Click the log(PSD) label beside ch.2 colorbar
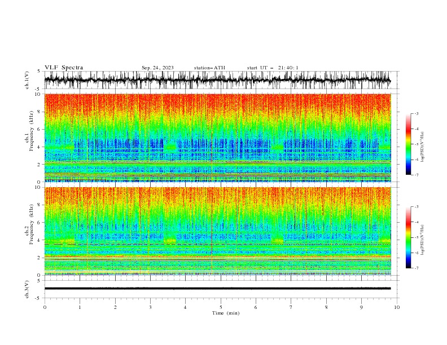The image size is (447, 345). coord(423,240)
